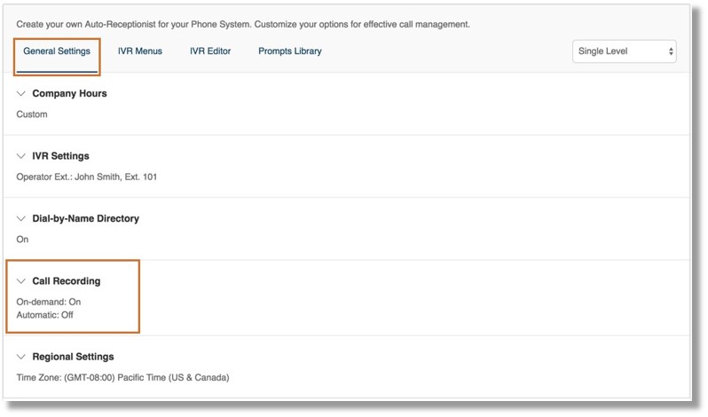
Task: Click the Dial-by-Name 'On' status text
Action: click(x=22, y=240)
